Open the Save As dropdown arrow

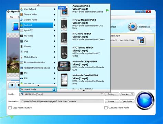(132, 94)
